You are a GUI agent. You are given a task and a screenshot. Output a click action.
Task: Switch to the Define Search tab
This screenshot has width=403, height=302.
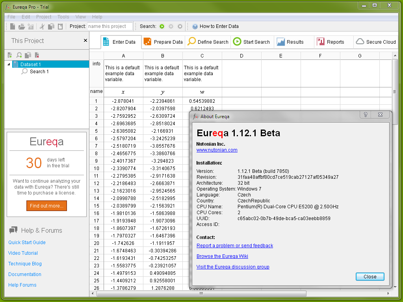208,42
